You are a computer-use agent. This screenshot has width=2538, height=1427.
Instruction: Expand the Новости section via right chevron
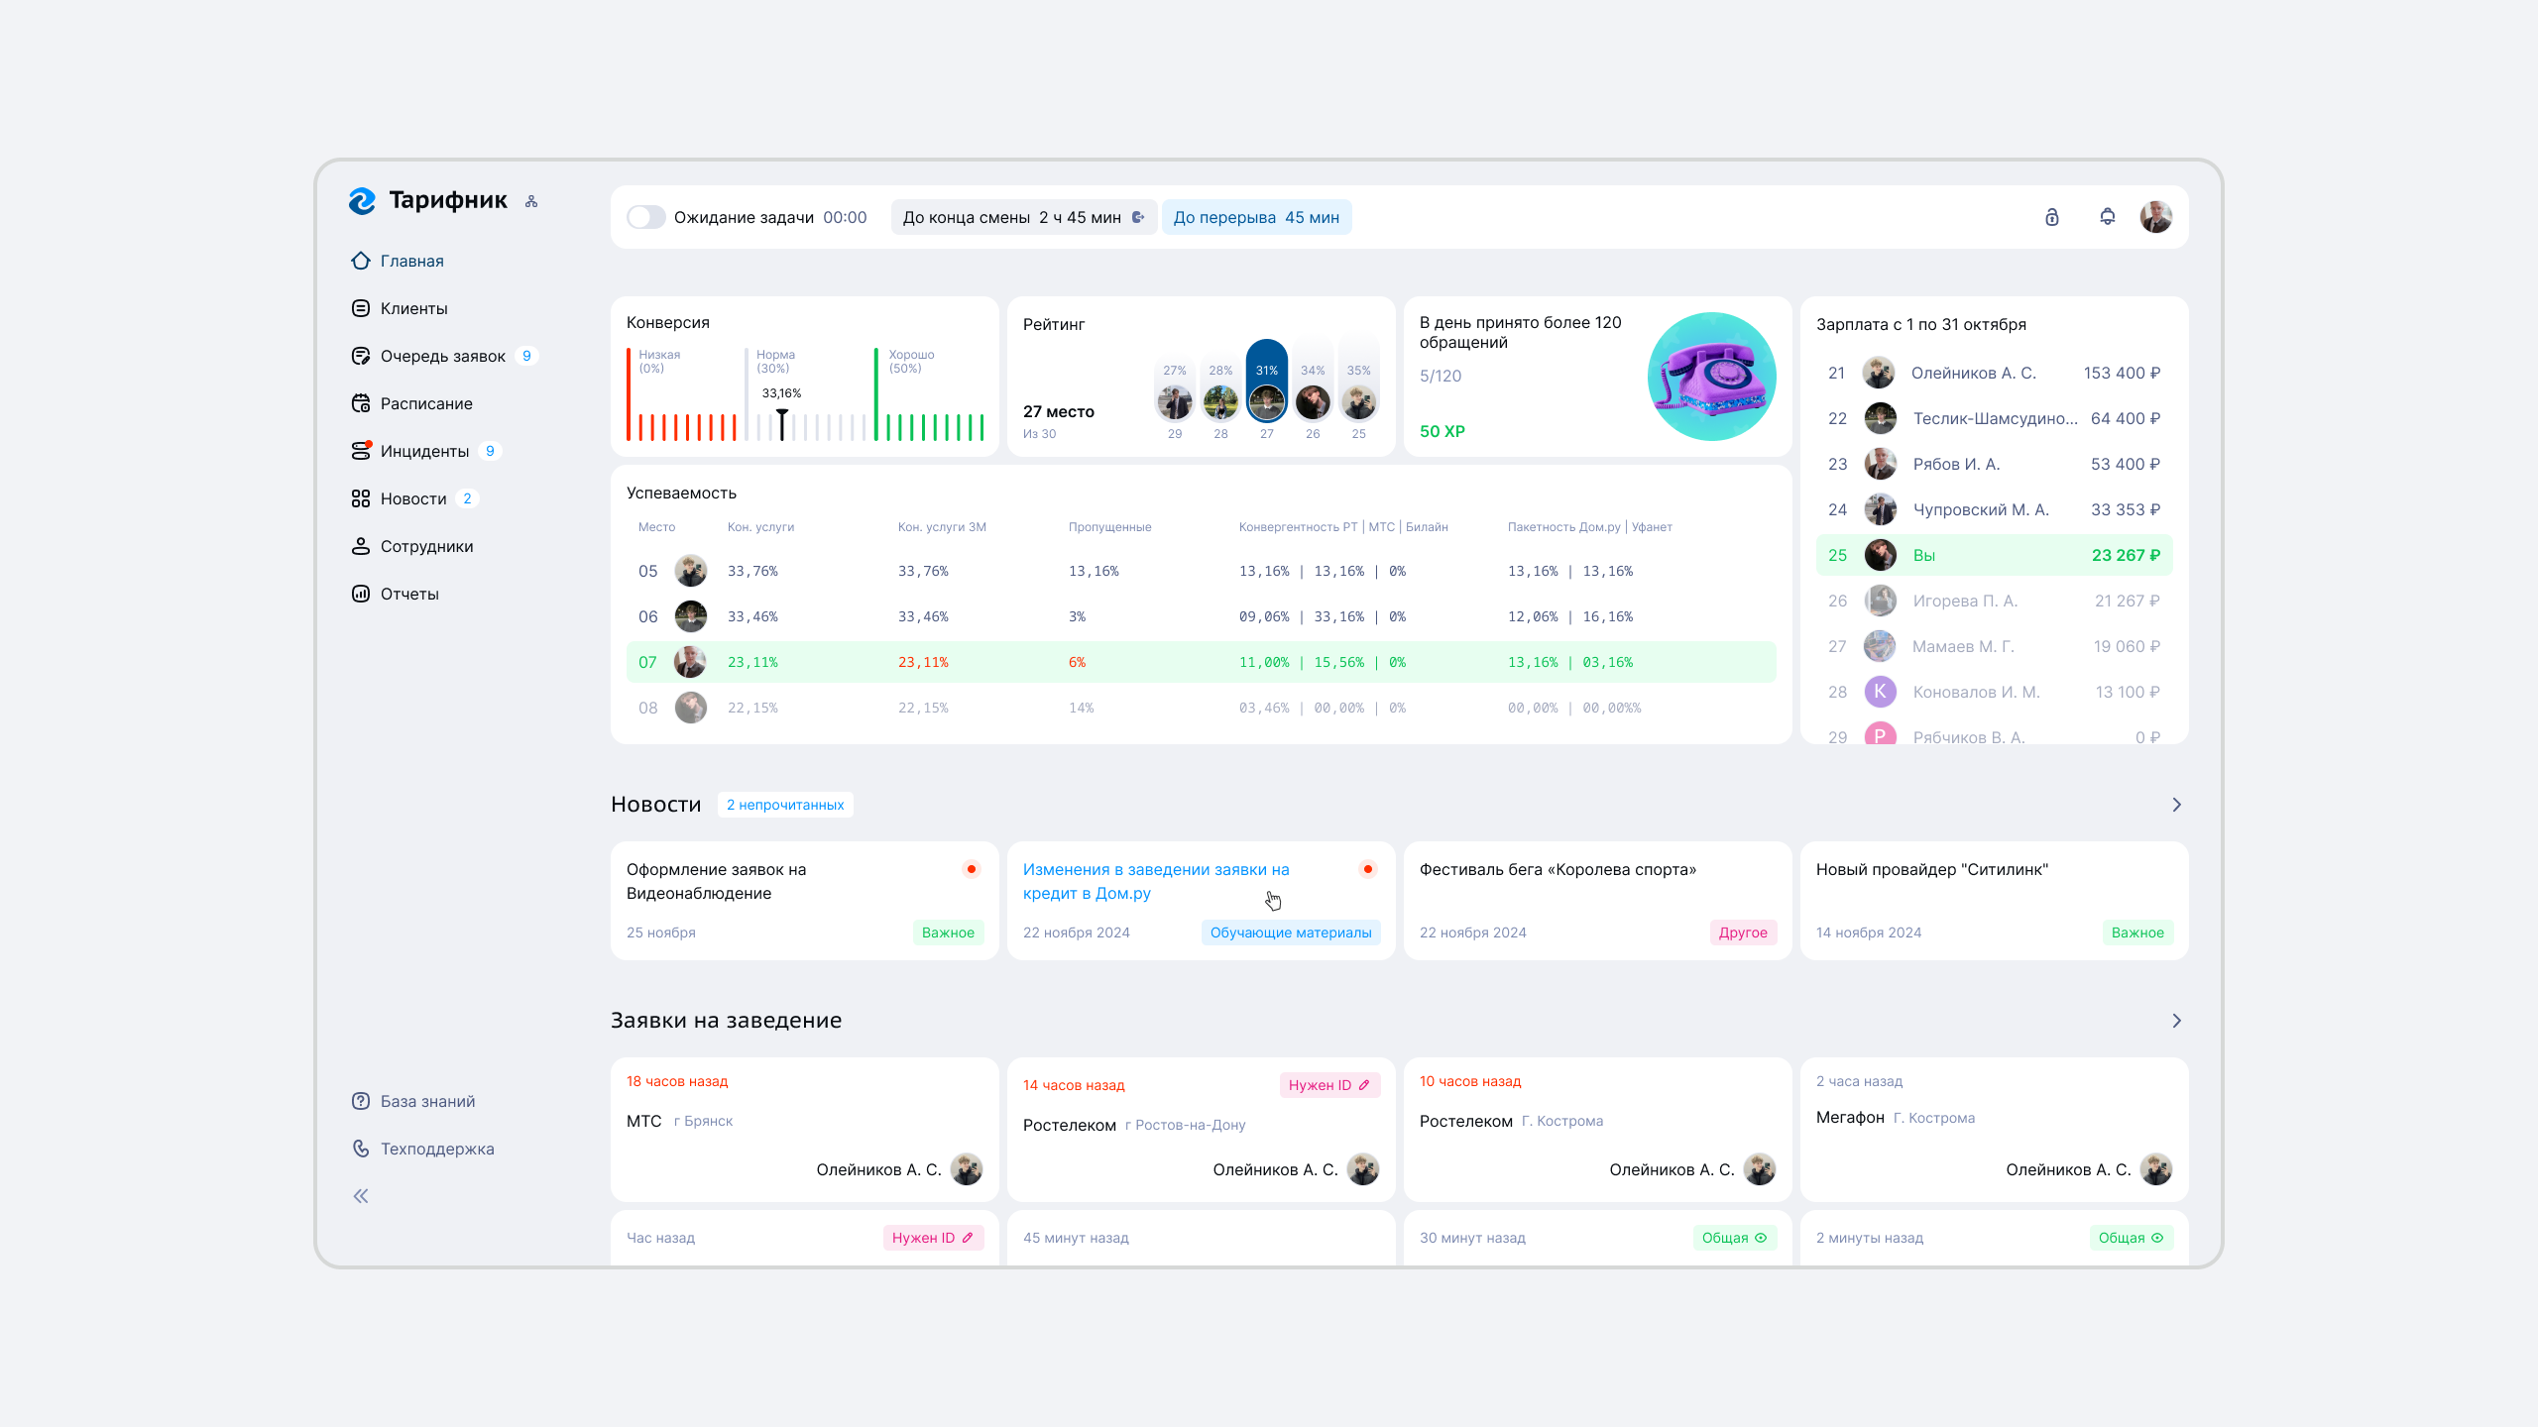2176,805
